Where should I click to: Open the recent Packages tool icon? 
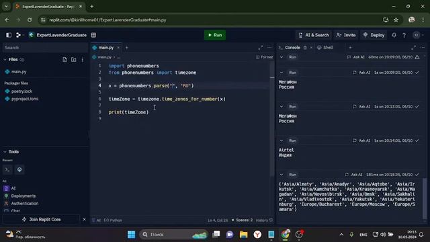tap(19, 169)
